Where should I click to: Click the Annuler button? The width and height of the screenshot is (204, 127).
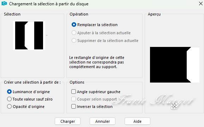(102, 121)
